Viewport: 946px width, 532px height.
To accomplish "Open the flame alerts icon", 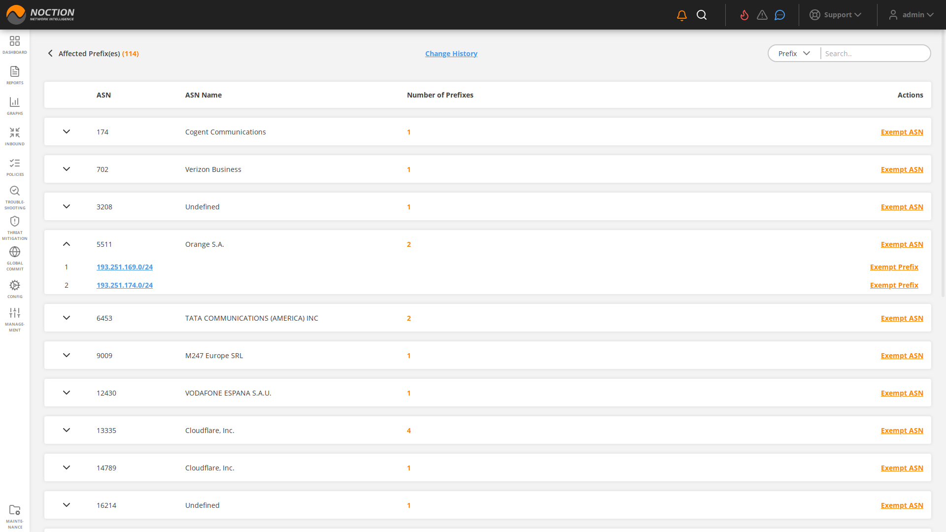I will click(x=744, y=15).
